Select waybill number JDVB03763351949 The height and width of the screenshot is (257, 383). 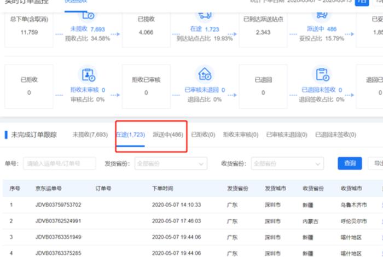[58, 237]
